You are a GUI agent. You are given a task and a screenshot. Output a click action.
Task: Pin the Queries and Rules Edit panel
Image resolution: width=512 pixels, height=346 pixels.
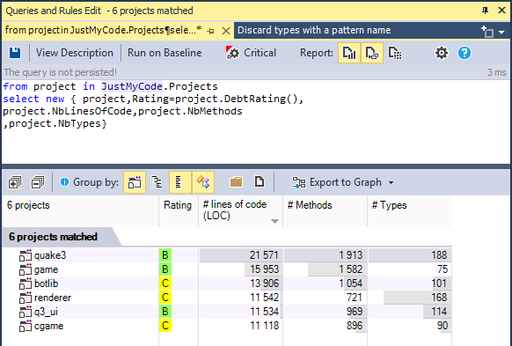(486, 11)
